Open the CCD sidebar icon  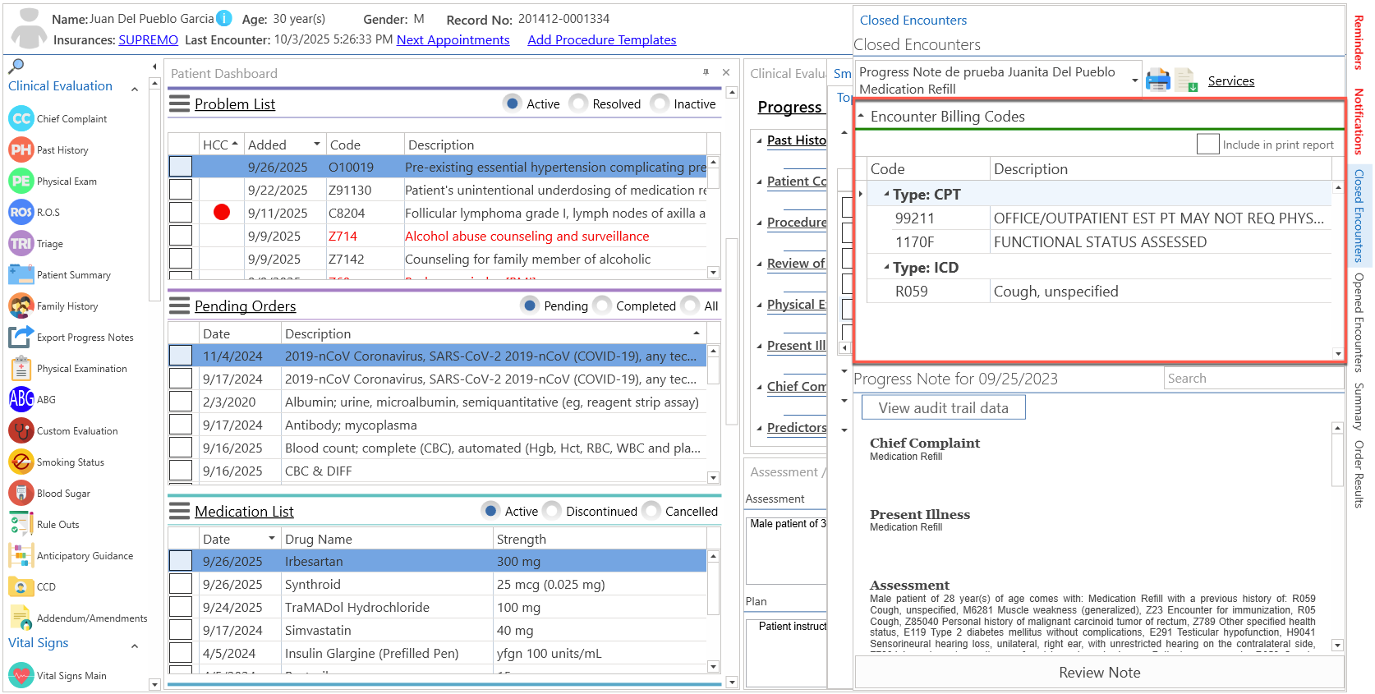click(x=21, y=586)
